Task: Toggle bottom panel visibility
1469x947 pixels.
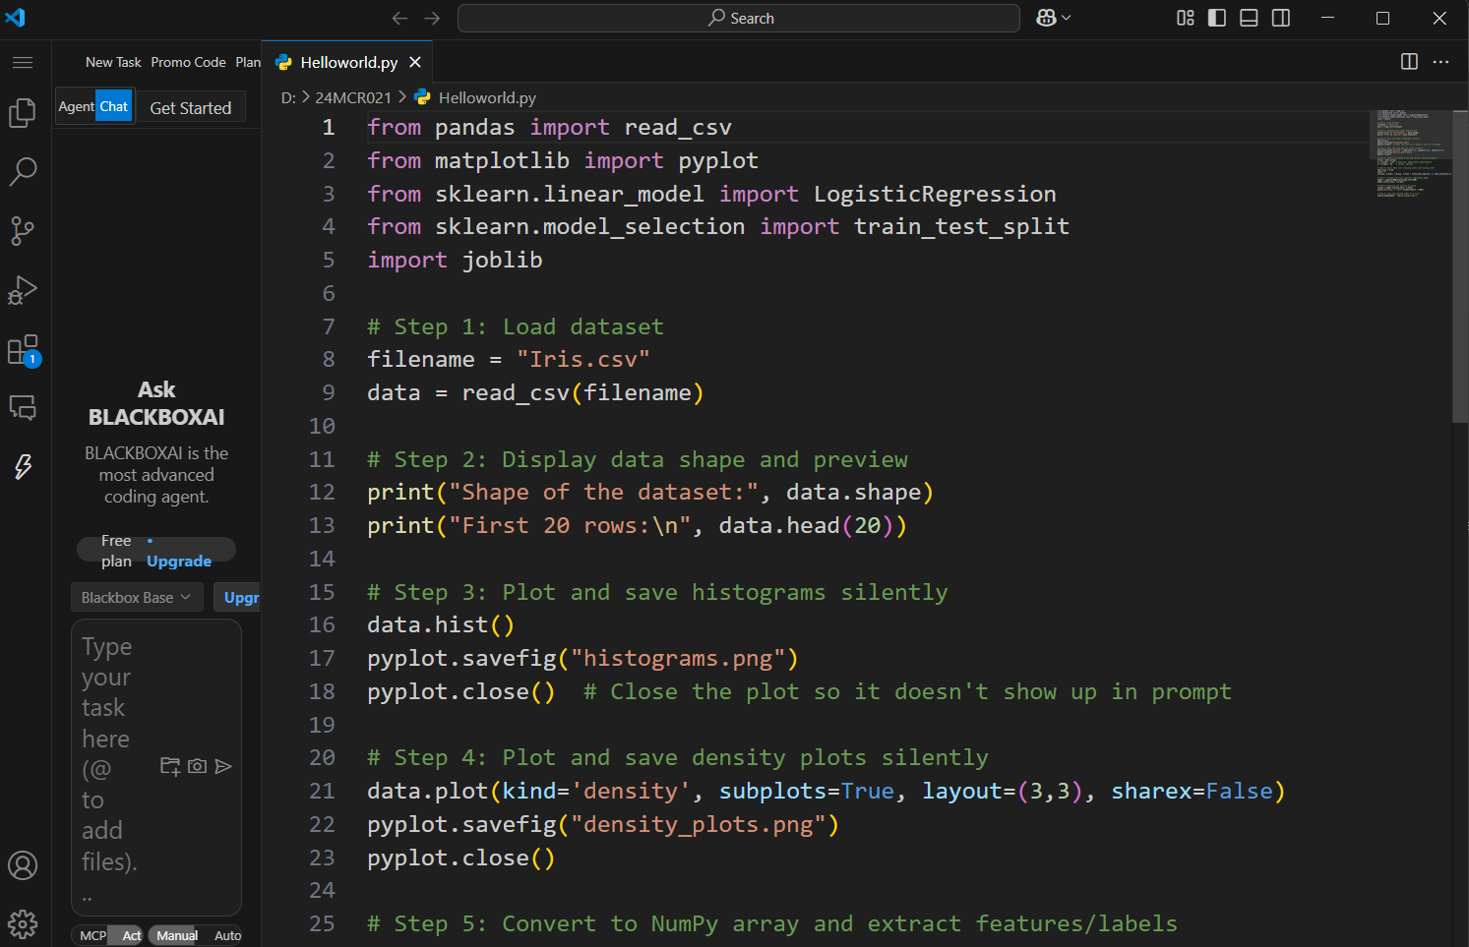Action: click(1249, 18)
